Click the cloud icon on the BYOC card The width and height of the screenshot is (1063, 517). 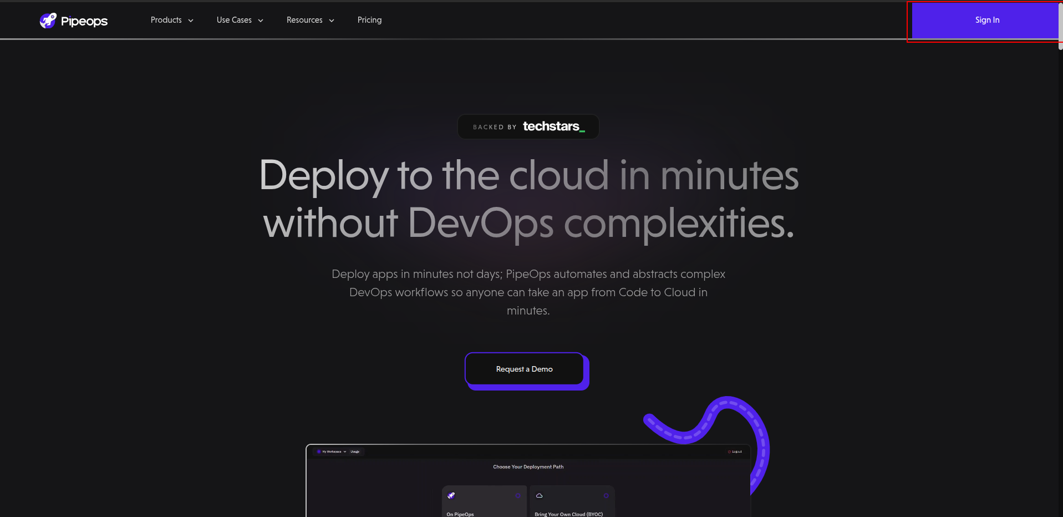pyautogui.click(x=539, y=495)
